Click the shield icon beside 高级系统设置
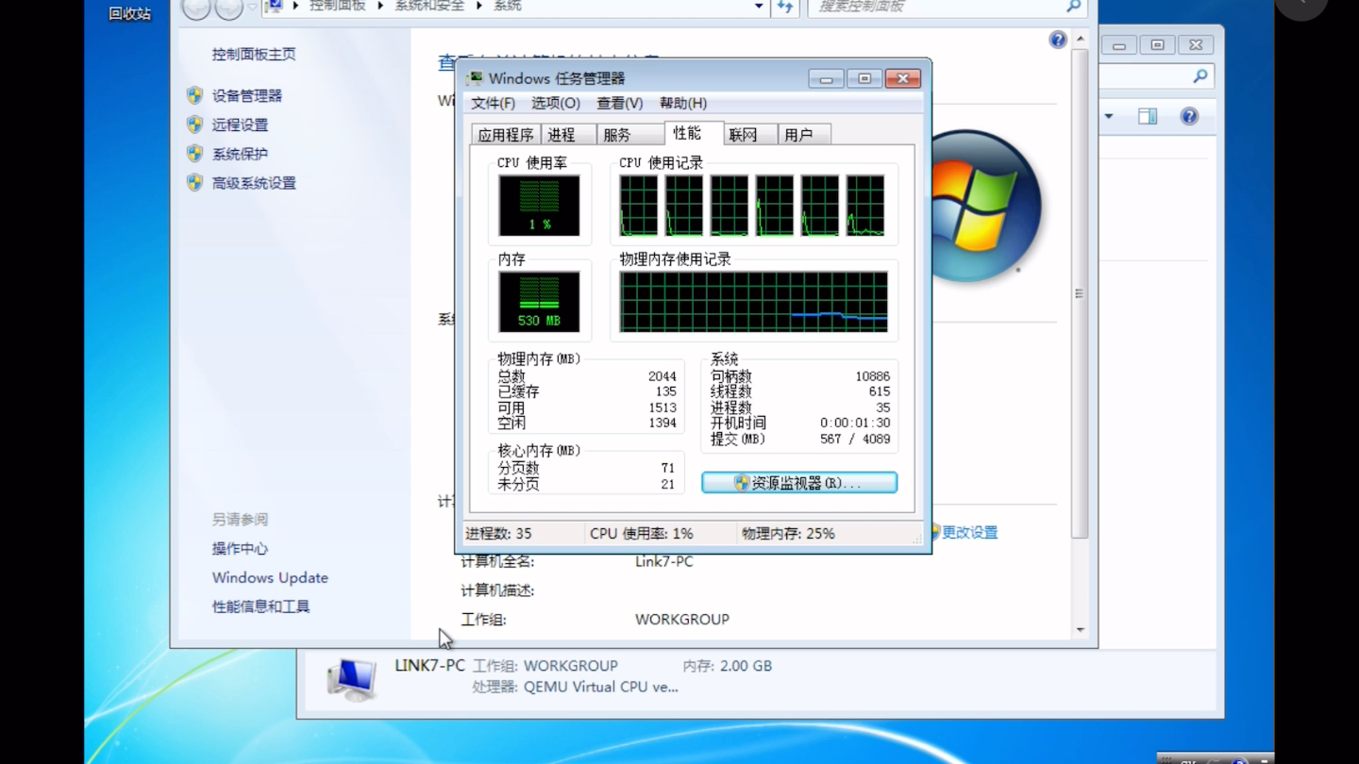The width and height of the screenshot is (1359, 764). click(195, 182)
